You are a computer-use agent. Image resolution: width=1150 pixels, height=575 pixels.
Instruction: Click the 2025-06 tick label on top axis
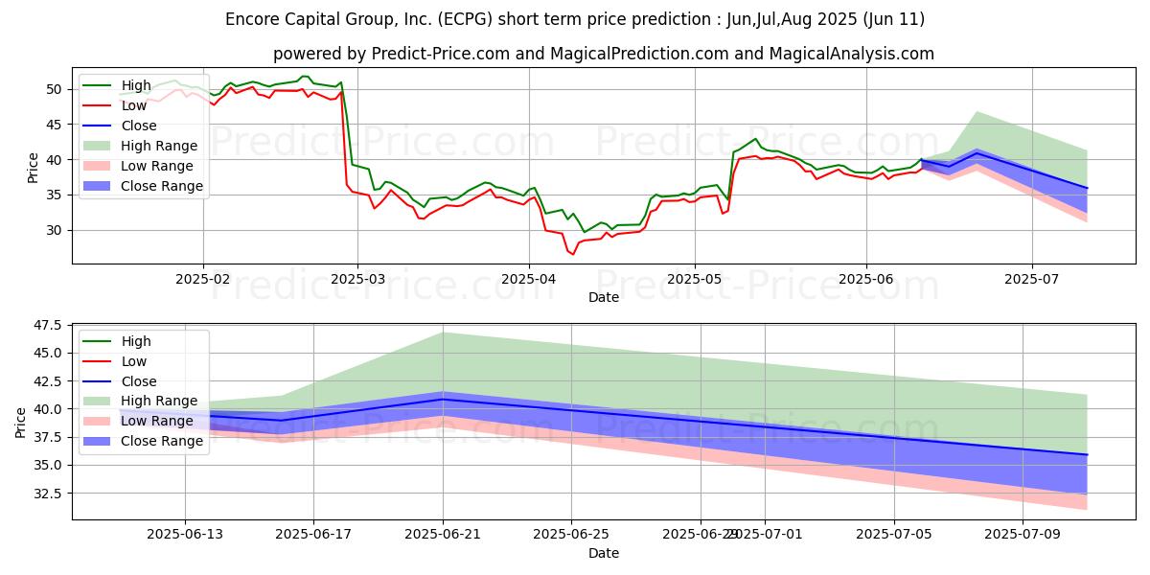(866, 277)
